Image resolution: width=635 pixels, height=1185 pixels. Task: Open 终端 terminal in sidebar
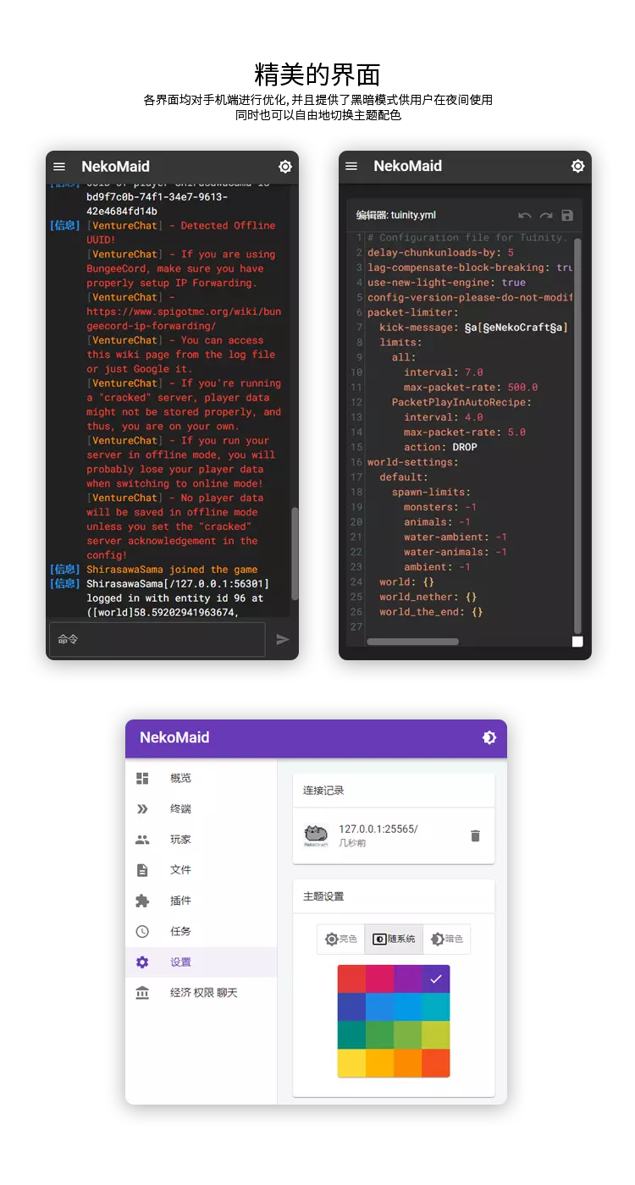202,809
